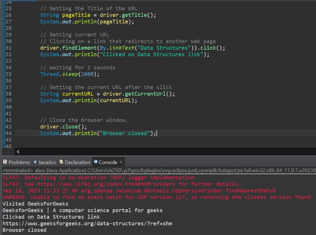Click line number 44 in gutter
The image size is (316, 235).
[8, 133]
